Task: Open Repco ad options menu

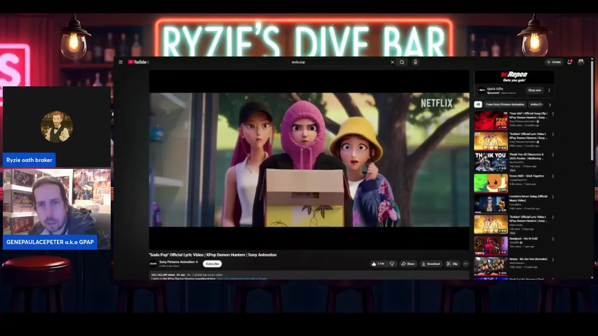Action: [x=549, y=90]
